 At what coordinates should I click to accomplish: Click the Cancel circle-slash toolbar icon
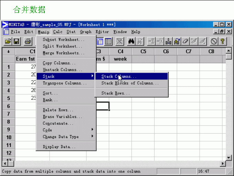[214, 41]
